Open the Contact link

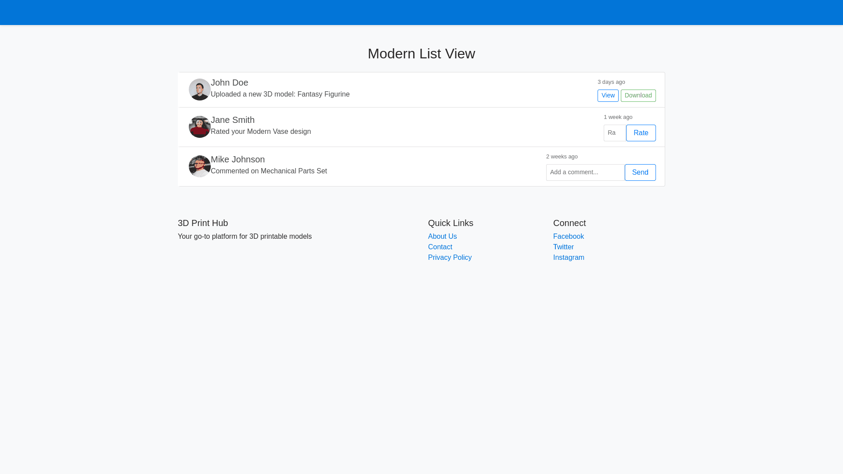coord(440,247)
